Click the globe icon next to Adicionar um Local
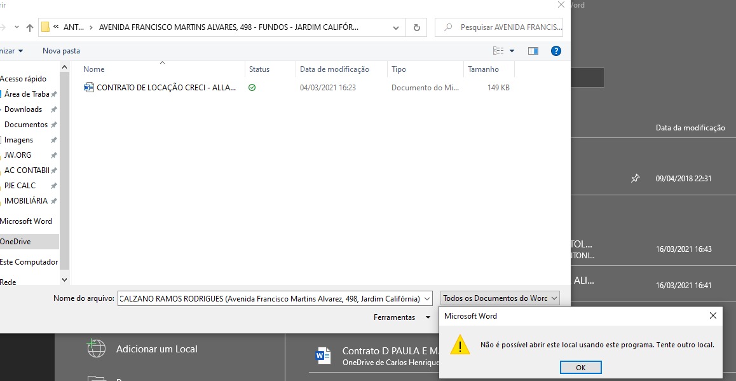Screen dimensions: 736x381 pyautogui.click(x=96, y=349)
